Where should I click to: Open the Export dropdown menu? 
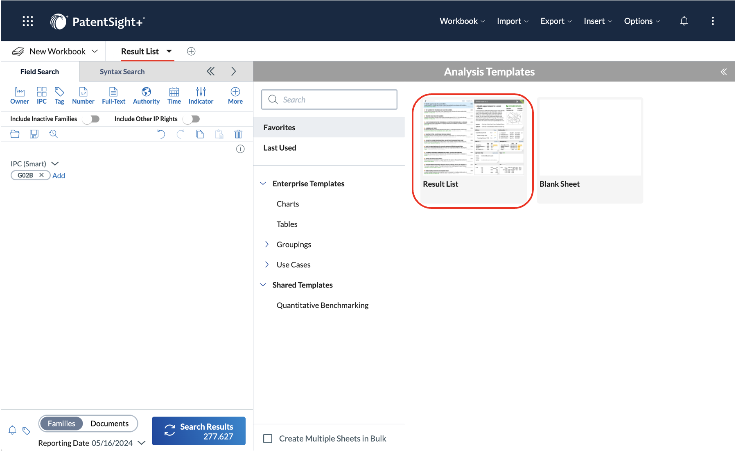(x=556, y=21)
